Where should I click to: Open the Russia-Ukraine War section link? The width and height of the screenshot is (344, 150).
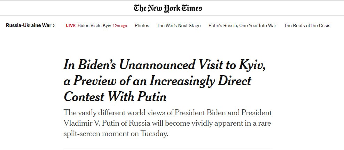[29, 25]
